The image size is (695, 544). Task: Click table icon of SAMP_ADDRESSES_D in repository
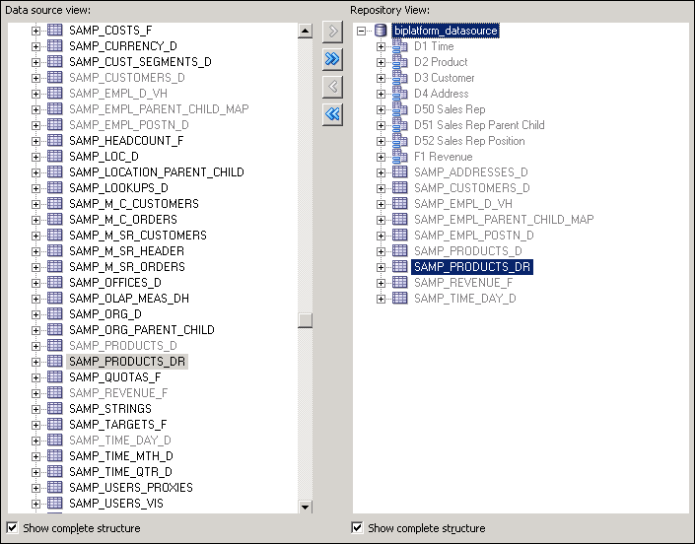[x=400, y=171]
